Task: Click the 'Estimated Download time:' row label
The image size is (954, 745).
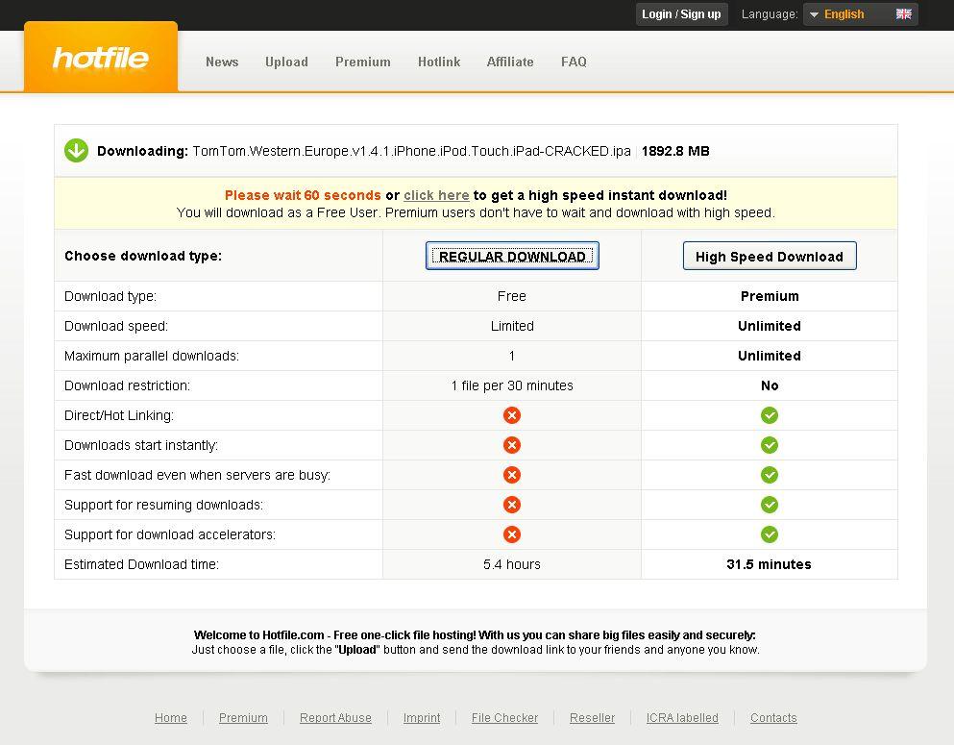Action: 142,564
